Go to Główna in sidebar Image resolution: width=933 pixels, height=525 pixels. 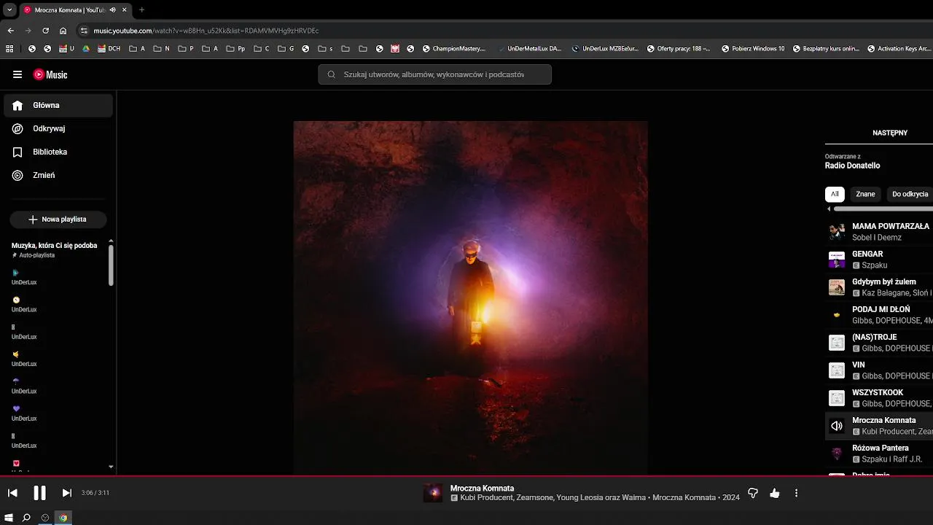(x=58, y=105)
